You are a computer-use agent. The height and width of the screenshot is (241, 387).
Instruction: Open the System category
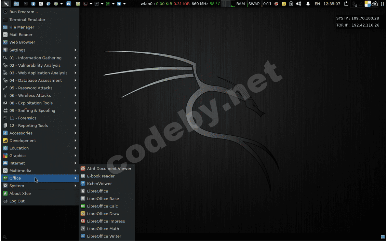pos(40,186)
